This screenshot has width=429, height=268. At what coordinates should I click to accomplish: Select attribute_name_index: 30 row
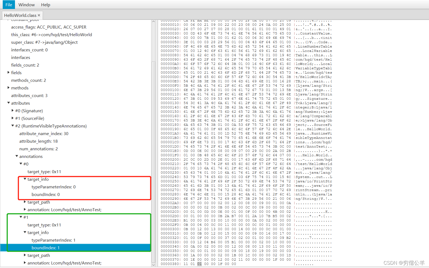[44, 133]
